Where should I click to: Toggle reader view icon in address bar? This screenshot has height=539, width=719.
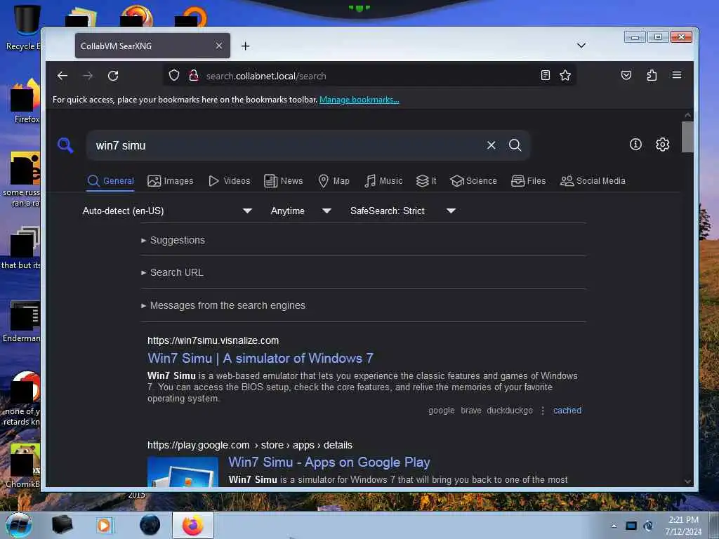point(545,75)
